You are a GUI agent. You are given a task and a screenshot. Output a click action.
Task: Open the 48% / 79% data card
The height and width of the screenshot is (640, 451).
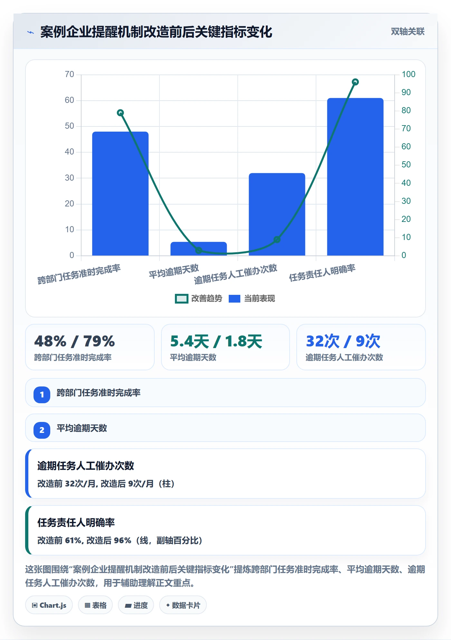click(90, 347)
